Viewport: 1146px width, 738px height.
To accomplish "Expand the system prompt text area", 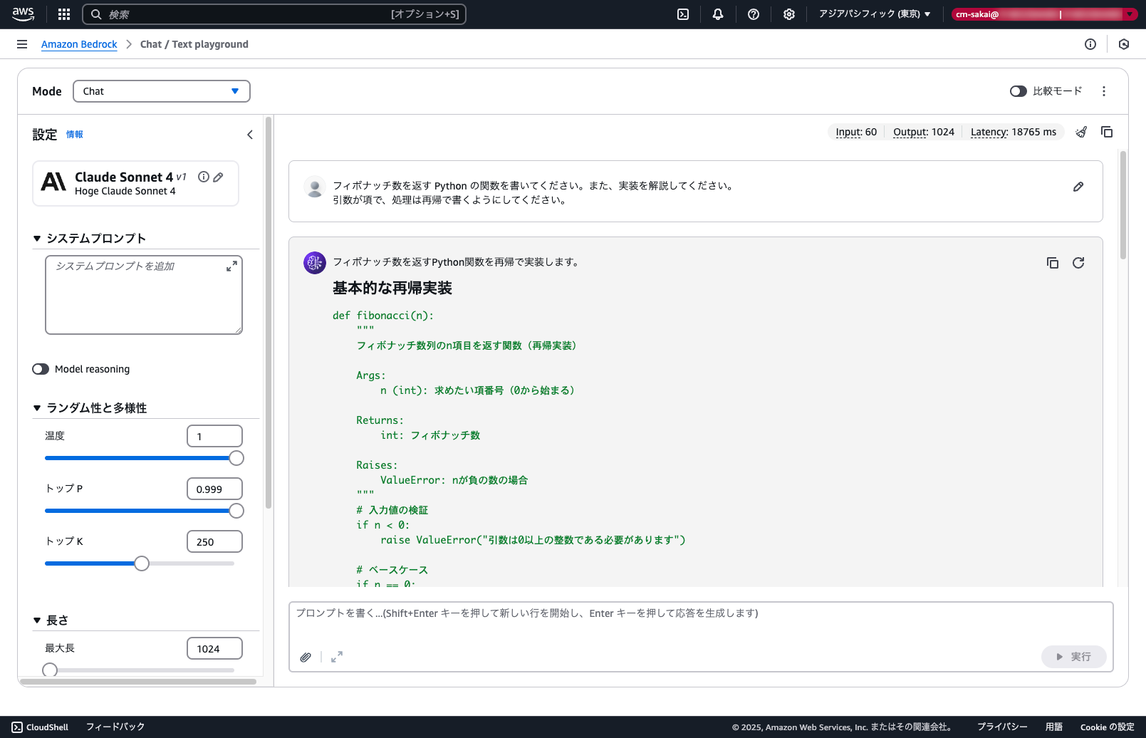I will (231, 266).
